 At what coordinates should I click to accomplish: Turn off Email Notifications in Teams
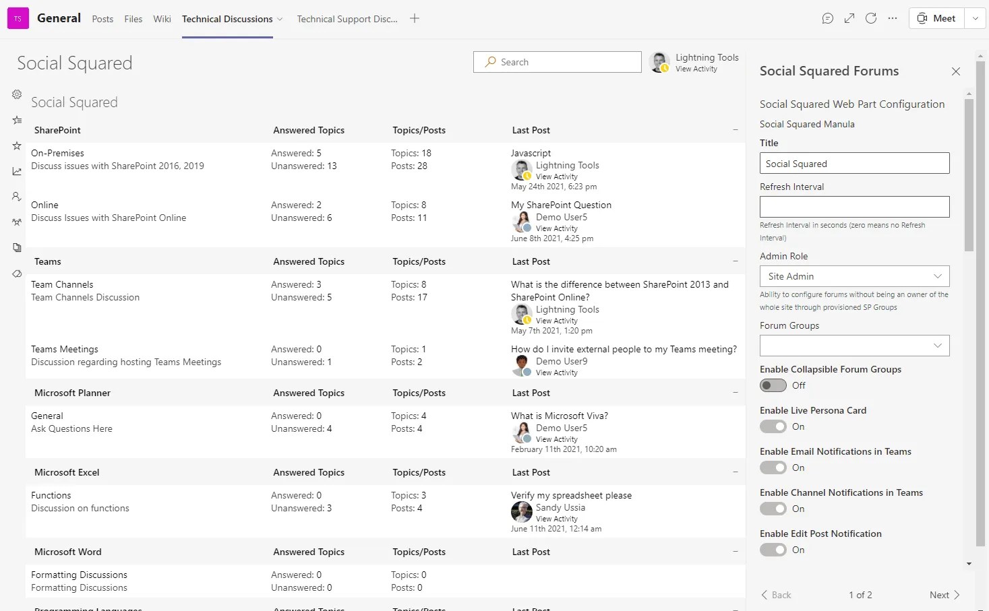point(773,468)
